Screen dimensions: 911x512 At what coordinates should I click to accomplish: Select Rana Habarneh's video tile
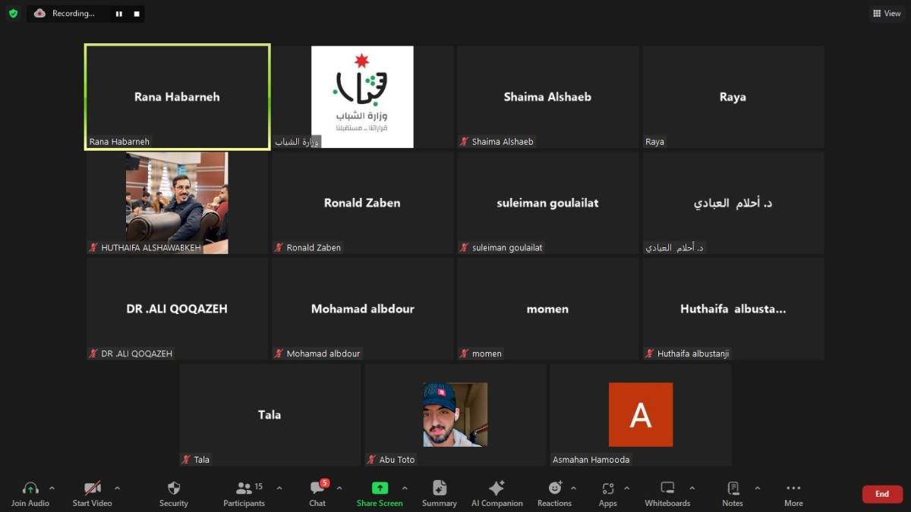pos(177,96)
